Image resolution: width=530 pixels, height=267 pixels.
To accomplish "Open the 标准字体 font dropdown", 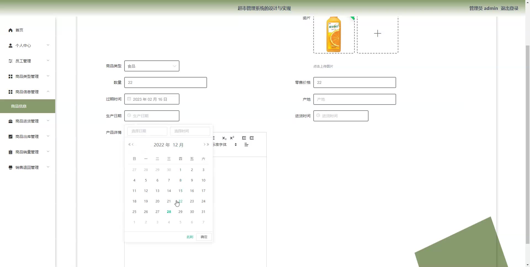I will coord(225,145).
